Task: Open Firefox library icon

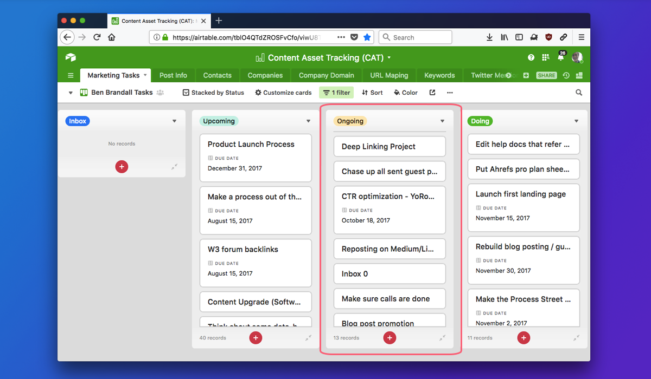Action: tap(505, 37)
